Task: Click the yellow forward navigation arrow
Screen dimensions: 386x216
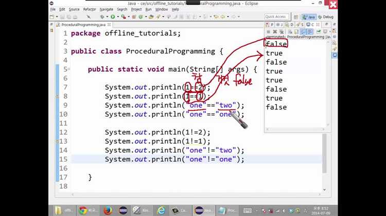Action: [x=223, y=17]
